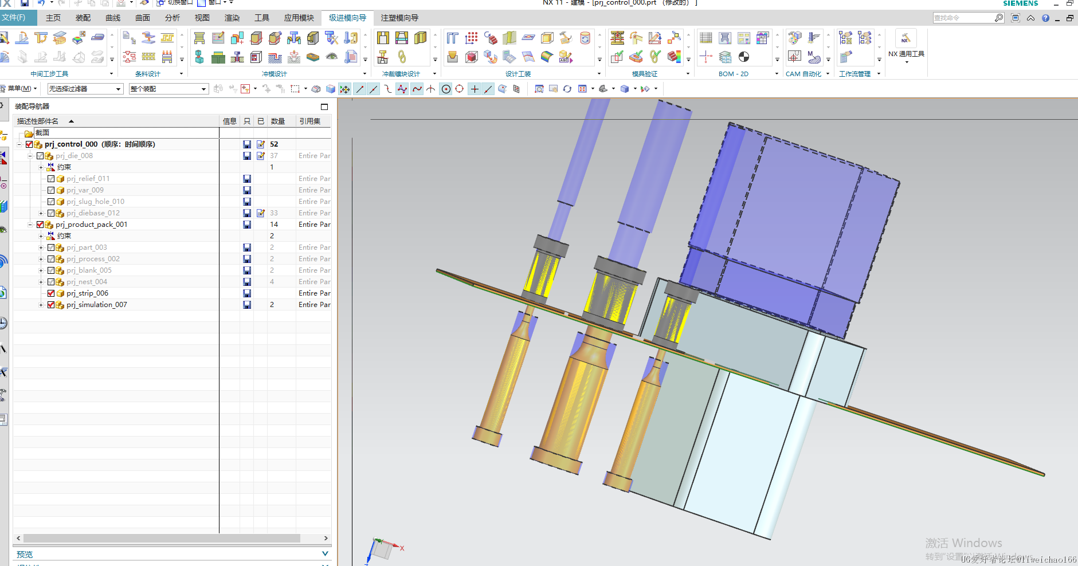Click the navigator horizontal scrollbar thumb
This screenshot has height=566, width=1078.
(x=162, y=538)
